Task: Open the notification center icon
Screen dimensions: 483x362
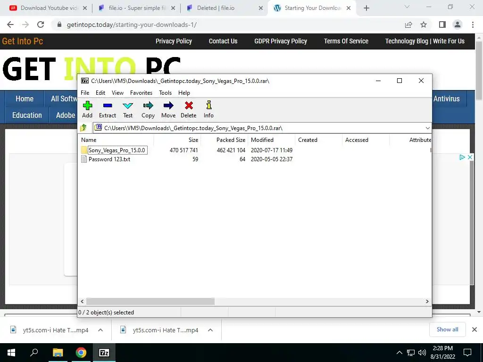Action: coord(467,353)
